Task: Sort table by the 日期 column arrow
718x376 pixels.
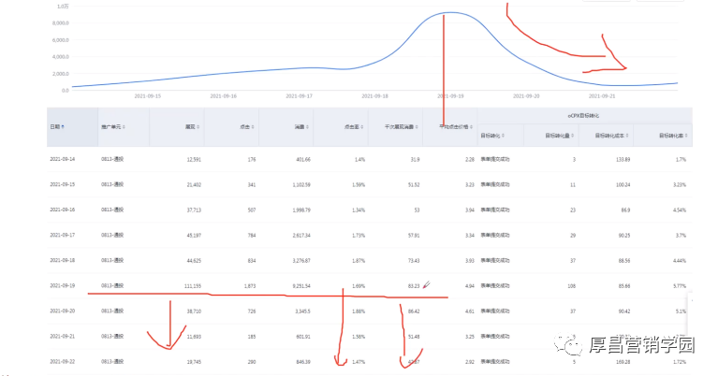Action: (x=63, y=126)
